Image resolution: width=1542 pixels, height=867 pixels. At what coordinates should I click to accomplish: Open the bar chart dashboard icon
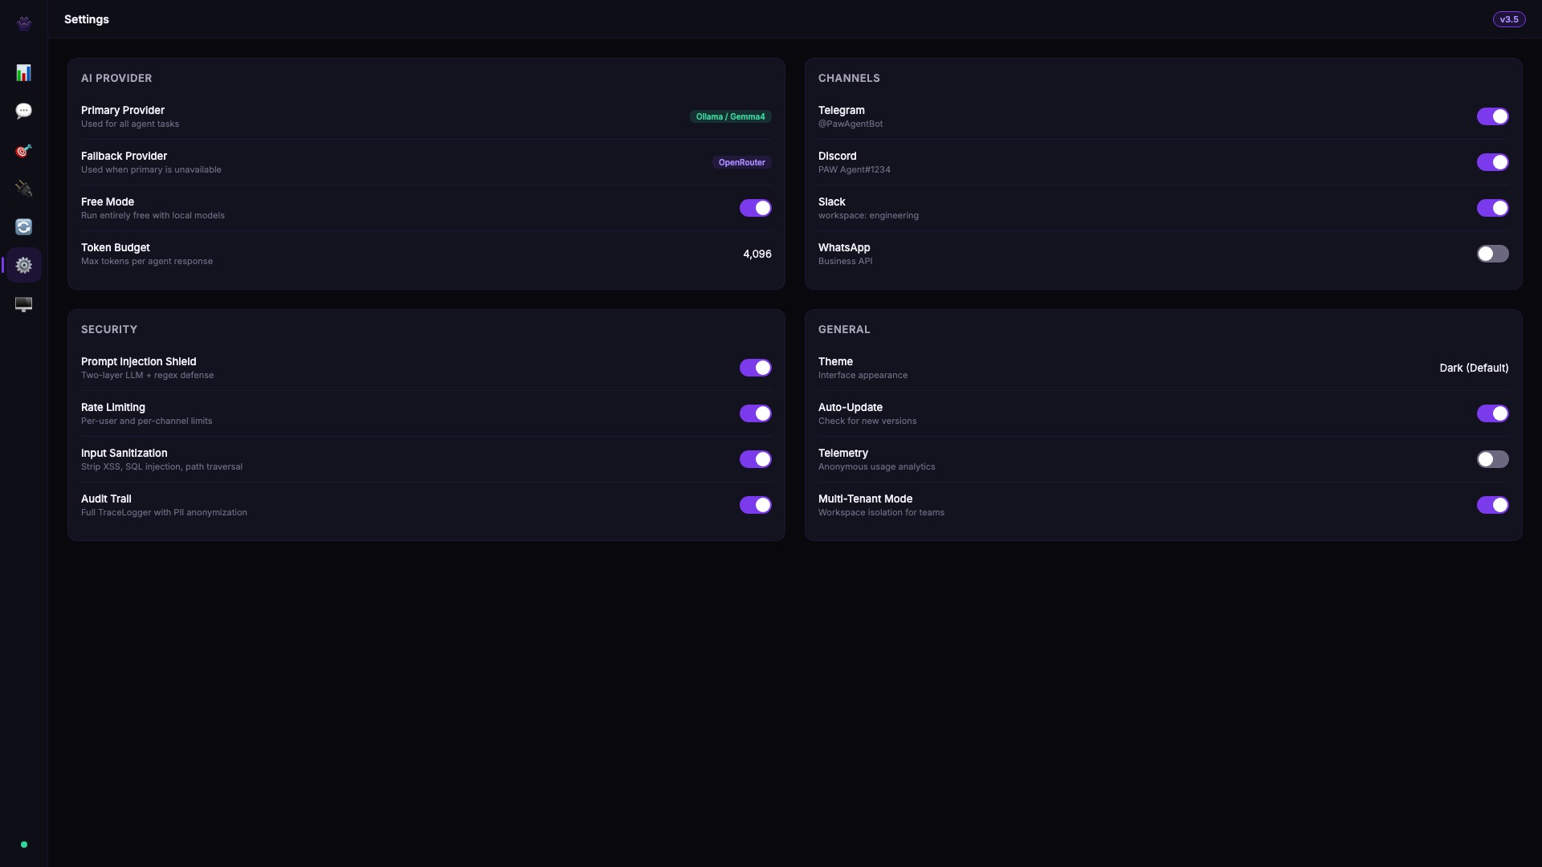tap(24, 73)
